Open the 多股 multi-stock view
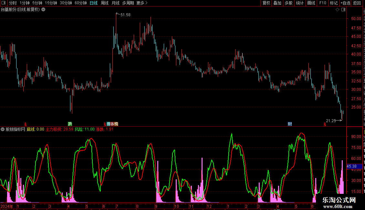Screen dimensions: 365x210 coord(288,3)
